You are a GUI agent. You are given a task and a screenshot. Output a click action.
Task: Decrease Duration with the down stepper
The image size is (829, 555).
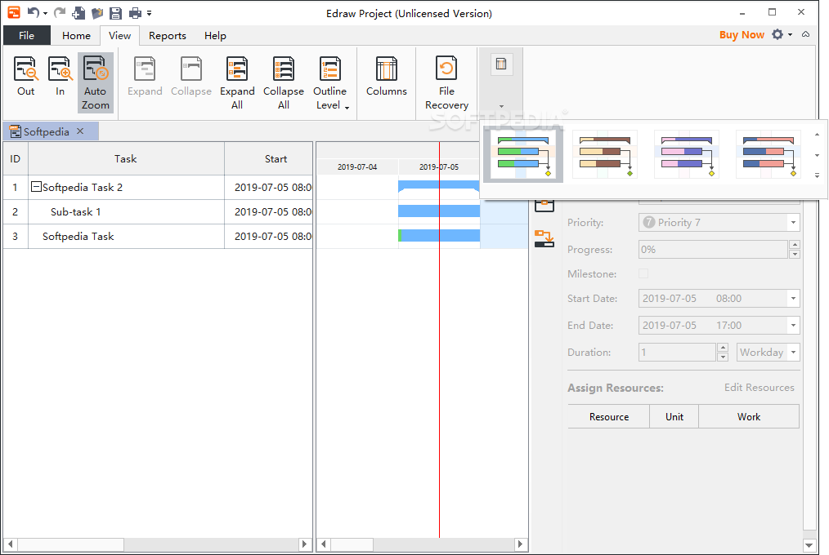coord(723,357)
